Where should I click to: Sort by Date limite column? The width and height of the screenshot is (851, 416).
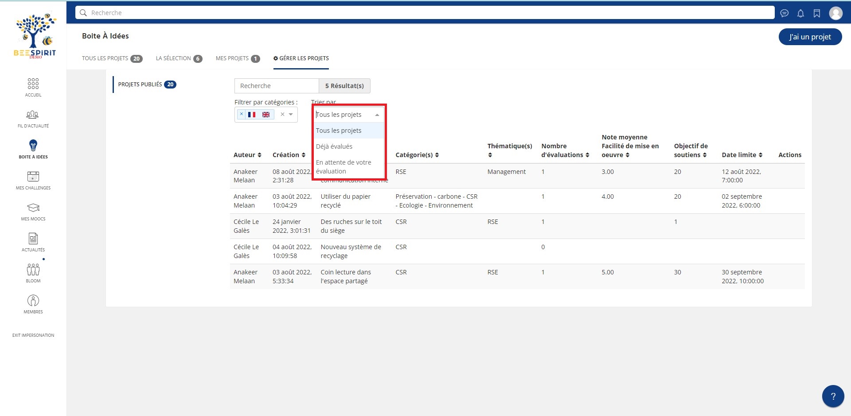[742, 155]
